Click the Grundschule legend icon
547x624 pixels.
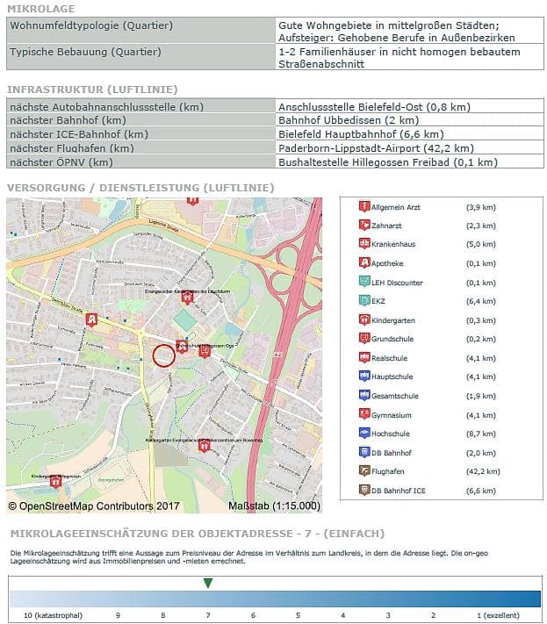point(364,338)
